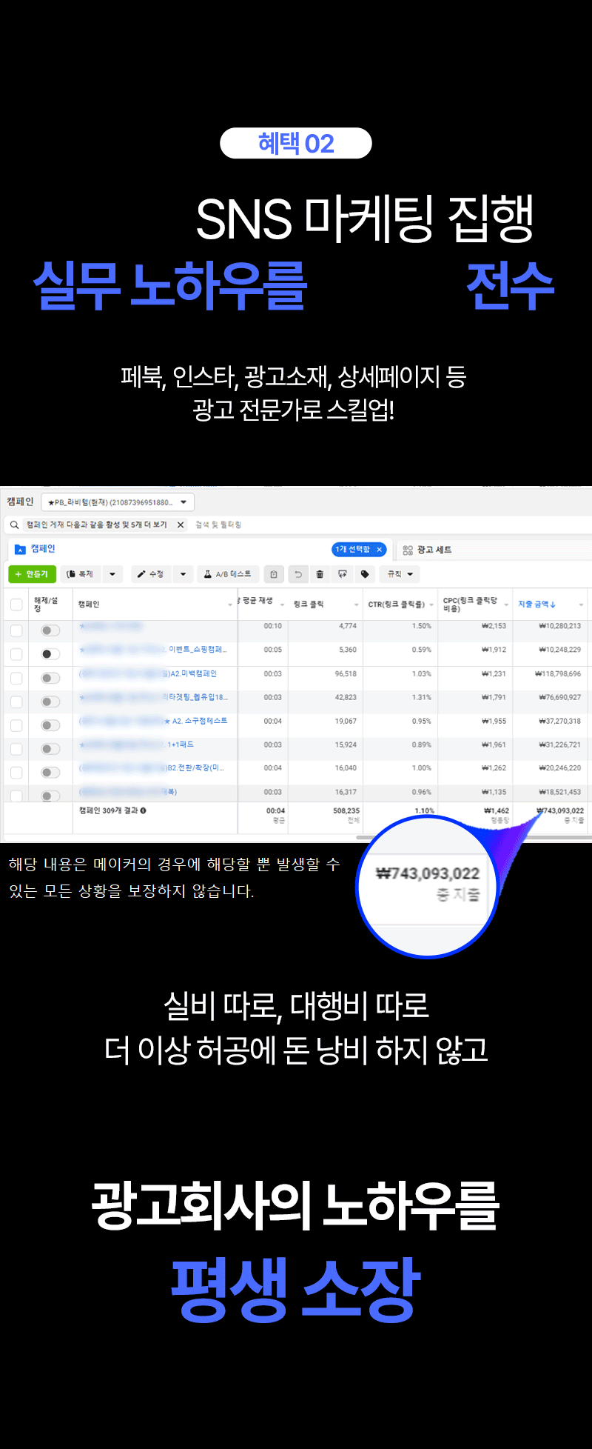Image resolution: width=592 pixels, height=1449 pixels.
Task: Switch to the 광고 세트 tab
Action: coord(434,550)
